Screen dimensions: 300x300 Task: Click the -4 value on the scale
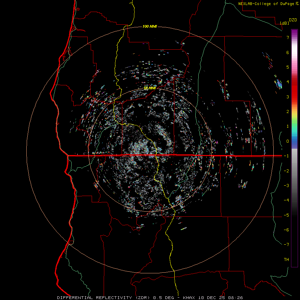click(x=286, y=200)
